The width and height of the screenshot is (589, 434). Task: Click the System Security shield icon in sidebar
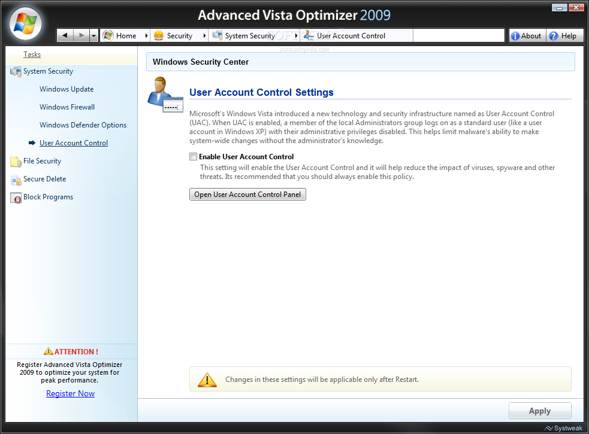click(16, 71)
